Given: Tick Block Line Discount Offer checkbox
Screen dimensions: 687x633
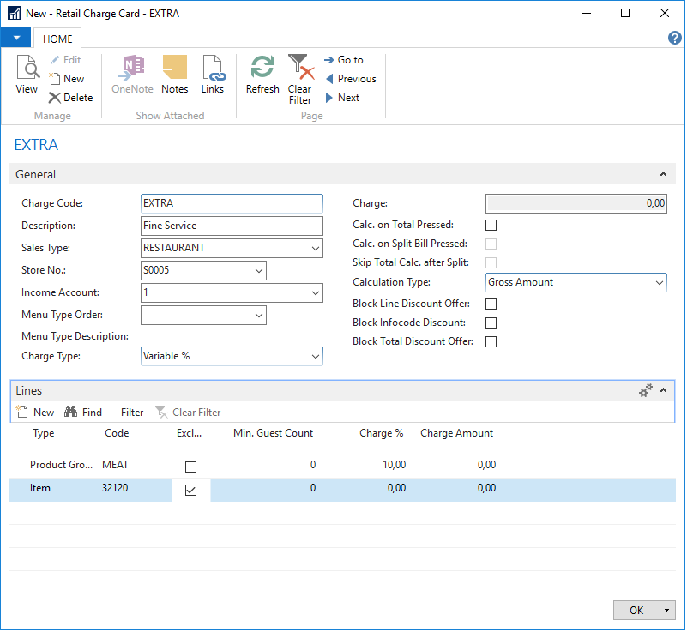Looking at the screenshot, I should [x=491, y=304].
